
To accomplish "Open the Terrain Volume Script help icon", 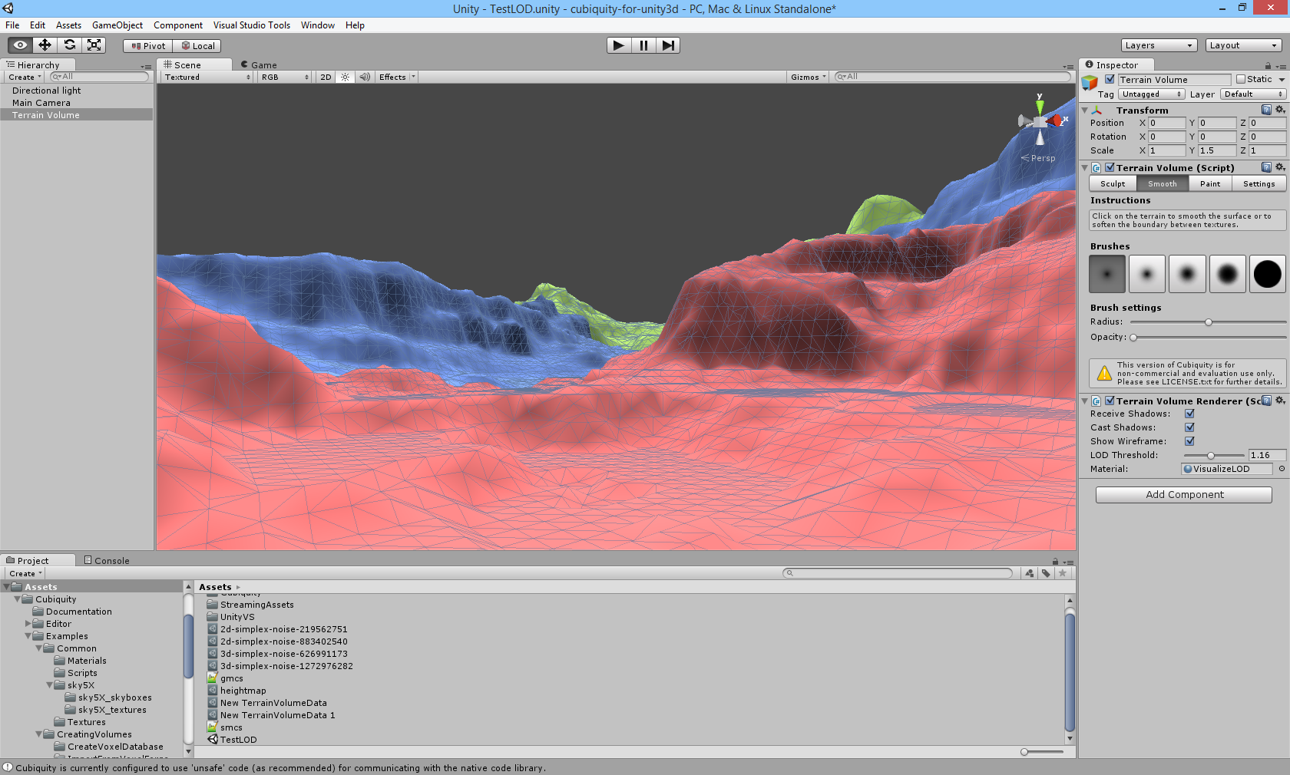I will click(1266, 167).
